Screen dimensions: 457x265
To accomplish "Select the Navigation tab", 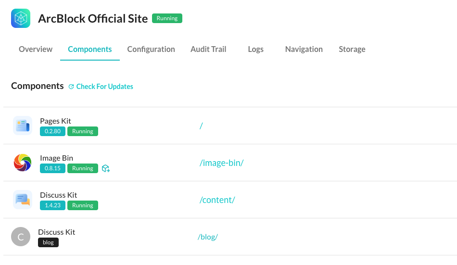I will point(304,49).
